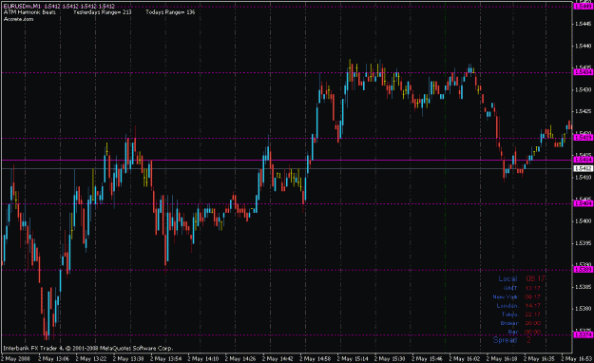Click the 1.5430 price scale value
594x363 pixels.
tap(584, 90)
